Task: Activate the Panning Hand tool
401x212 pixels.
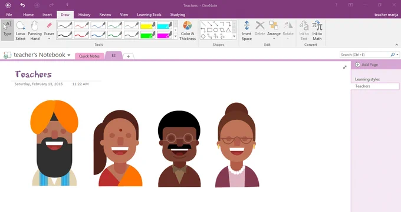Action: (35, 31)
